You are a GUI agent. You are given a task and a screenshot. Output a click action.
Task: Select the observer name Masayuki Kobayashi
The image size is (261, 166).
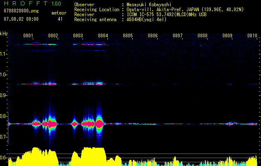pos(149,5)
